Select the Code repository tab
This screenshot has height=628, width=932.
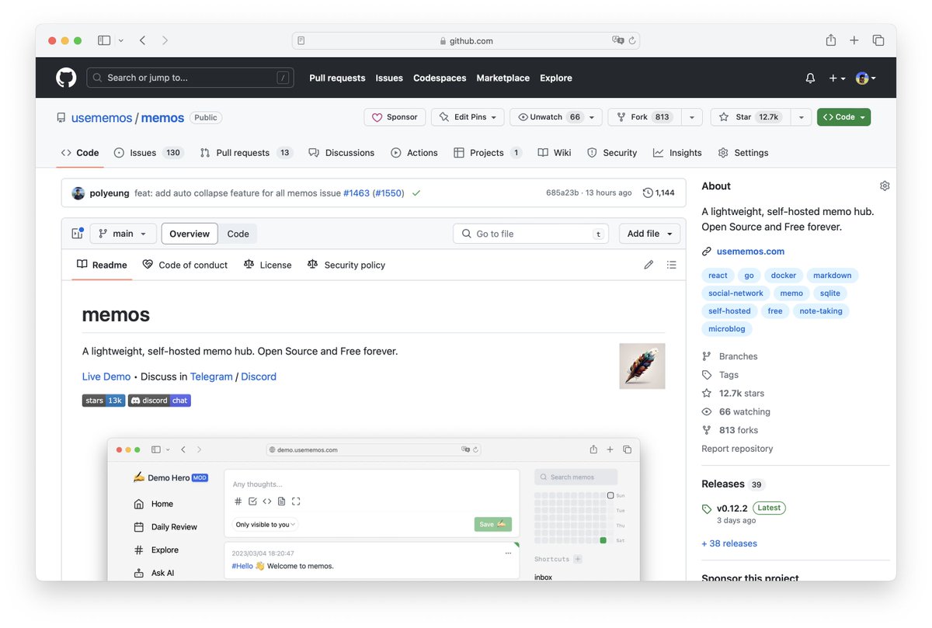(x=80, y=153)
